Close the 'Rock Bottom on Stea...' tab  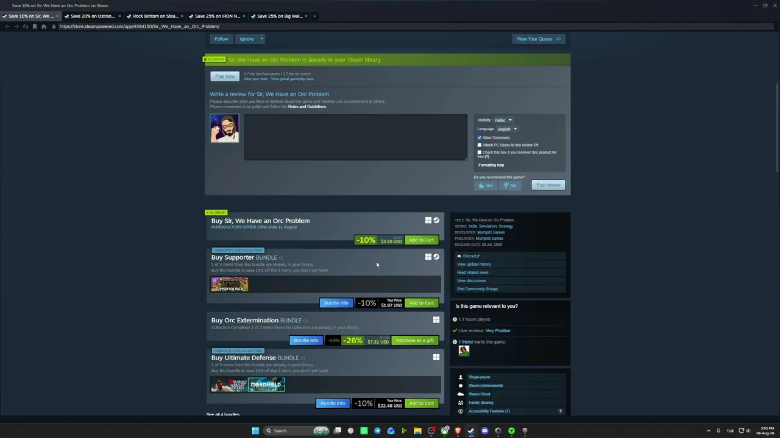(x=182, y=16)
